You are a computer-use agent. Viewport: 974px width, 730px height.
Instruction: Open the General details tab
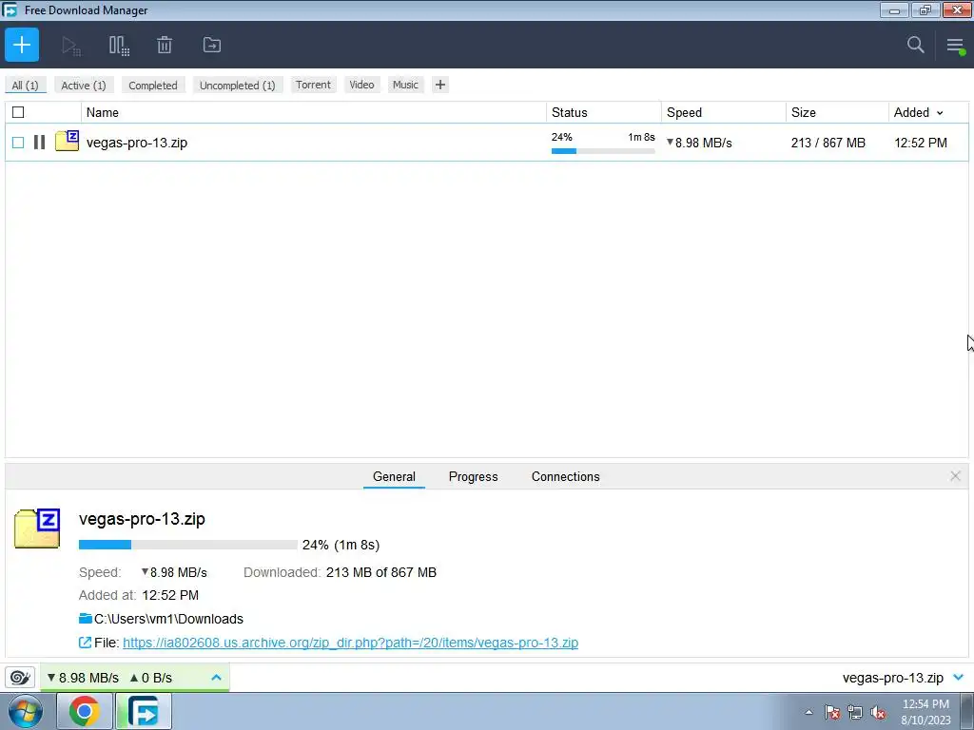pyautogui.click(x=394, y=477)
